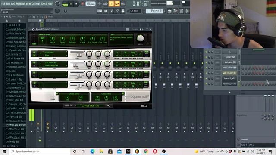Image resolution: width=276 pixels, height=155 pixels.
Task: Open the Xpand!2 window Presets menu
Action: [x=135, y=29]
